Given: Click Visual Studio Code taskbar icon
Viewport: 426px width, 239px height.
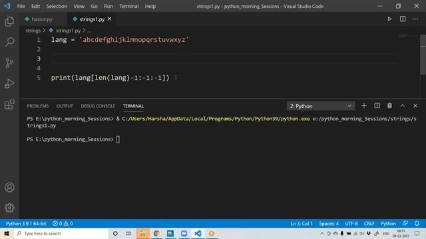Looking at the screenshot, I should click(198, 233).
